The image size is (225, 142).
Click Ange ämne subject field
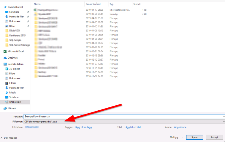pyautogui.click(x=180, y=127)
